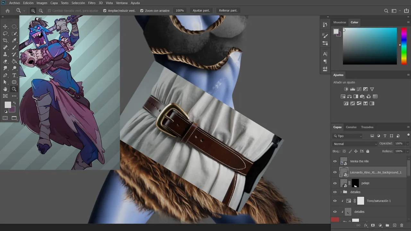
Task: Select the Smudge tool
Action: click(5, 68)
